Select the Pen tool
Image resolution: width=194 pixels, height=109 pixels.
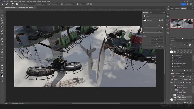pyautogui.click(x=2, y=57)
